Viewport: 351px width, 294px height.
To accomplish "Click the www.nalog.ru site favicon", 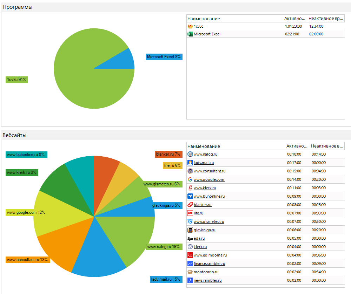I will click(x=190, y=154).
